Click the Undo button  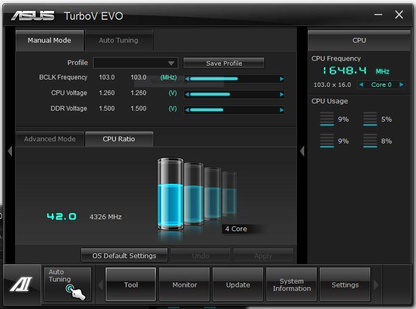[201, 256]
